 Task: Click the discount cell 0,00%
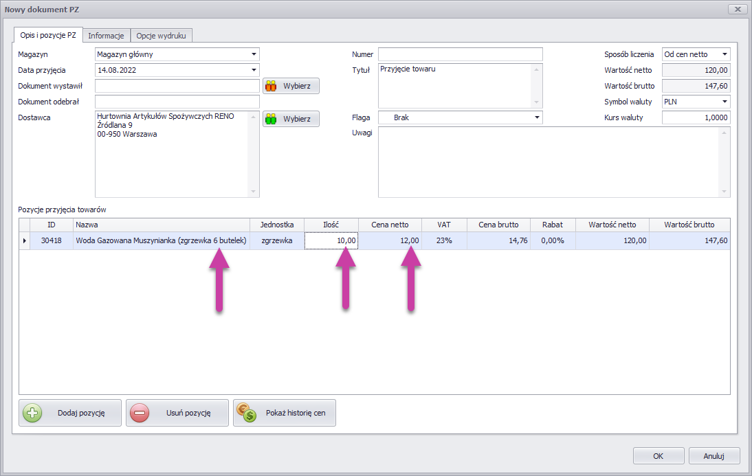pos(553,240)
